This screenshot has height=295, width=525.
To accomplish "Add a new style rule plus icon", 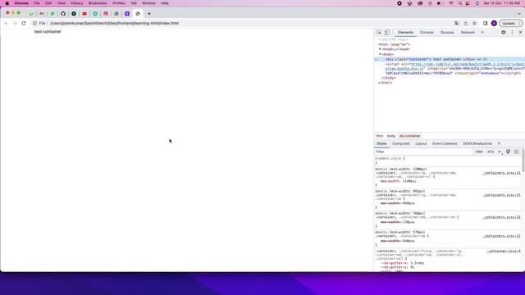I will pyautogui.click(x=500, y=152).
